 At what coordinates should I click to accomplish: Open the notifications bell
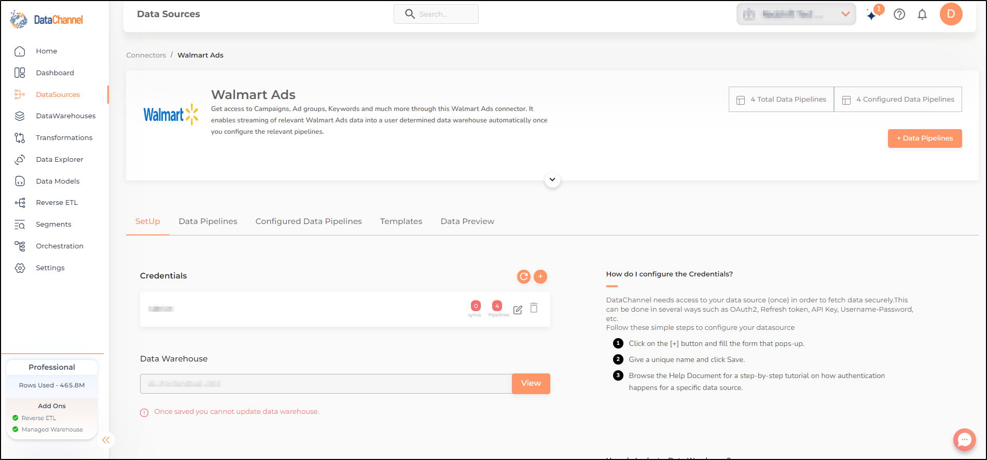tap(922, 15)
